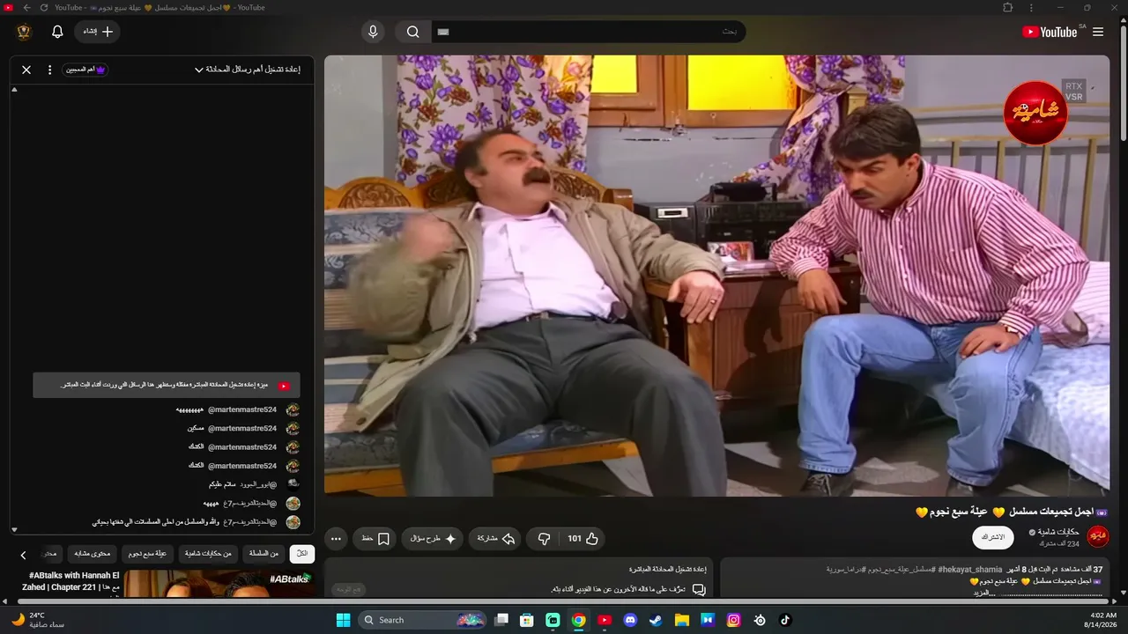Open Discord from the taskbar
Viewport: 1128px width, 634px height.
tap(630, 620)
